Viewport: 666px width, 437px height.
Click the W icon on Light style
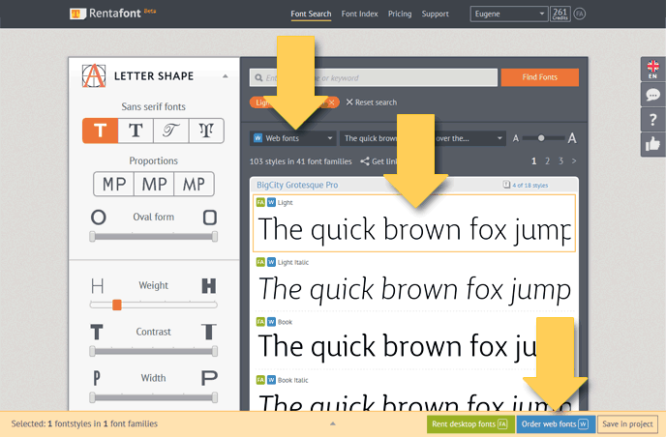(x=271, y=202)
